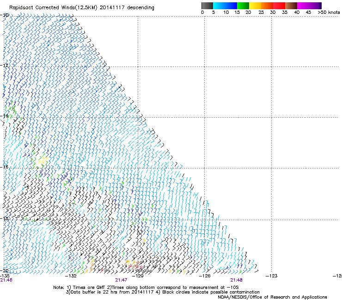Image resolution: width=342 pixels, height=300 pixels.
Task: Click the orange 25-30 knots legend color
Action: pyautogui.click(x=267, y=6)
